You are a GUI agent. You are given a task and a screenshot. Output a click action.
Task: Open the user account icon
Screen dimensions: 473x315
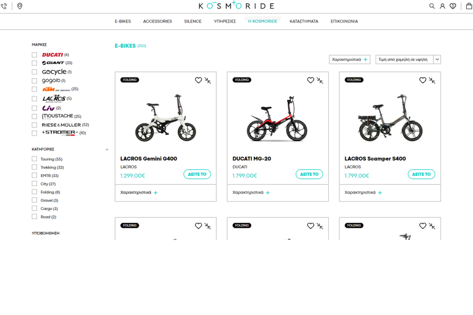(442, 6)
